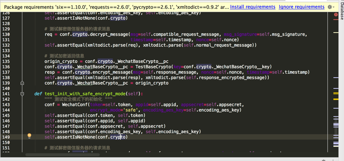Image resolution: width=344 pixels, height=161 pixels.
Task: Click 'self.encoding_aes_key' on line 148
Action: (x=172, y=131)
